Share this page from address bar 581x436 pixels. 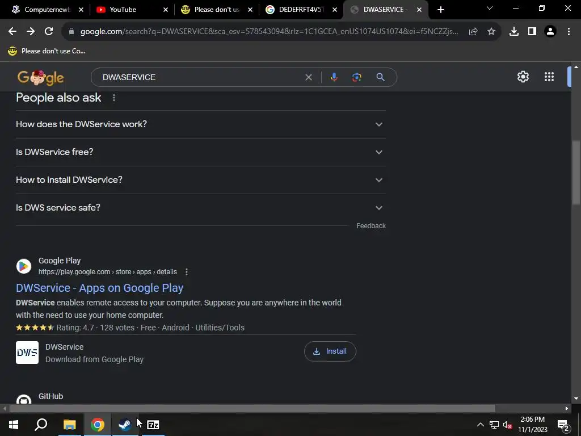point(473,32)
